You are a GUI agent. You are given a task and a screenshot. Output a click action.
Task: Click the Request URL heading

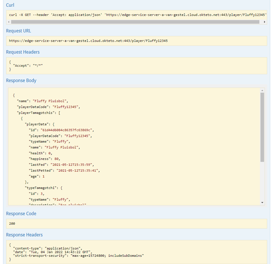coord(18,31)
